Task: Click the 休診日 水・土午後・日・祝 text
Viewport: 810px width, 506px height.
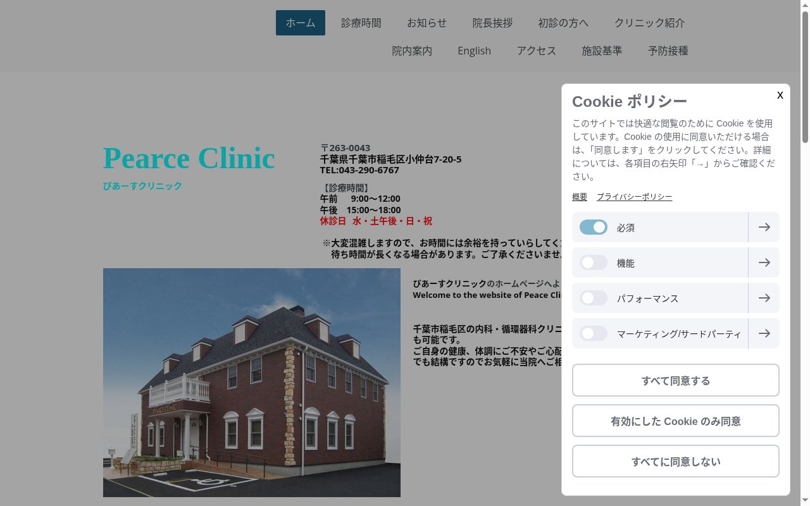Action: (376, 221)
